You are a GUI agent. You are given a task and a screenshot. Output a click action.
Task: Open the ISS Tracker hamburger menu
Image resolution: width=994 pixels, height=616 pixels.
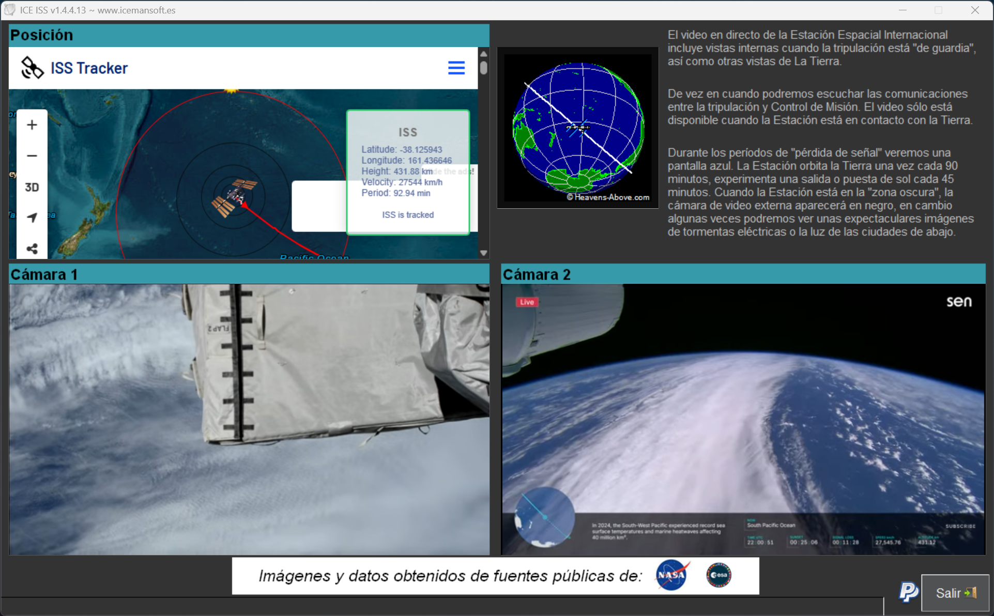tap(456, 68)
